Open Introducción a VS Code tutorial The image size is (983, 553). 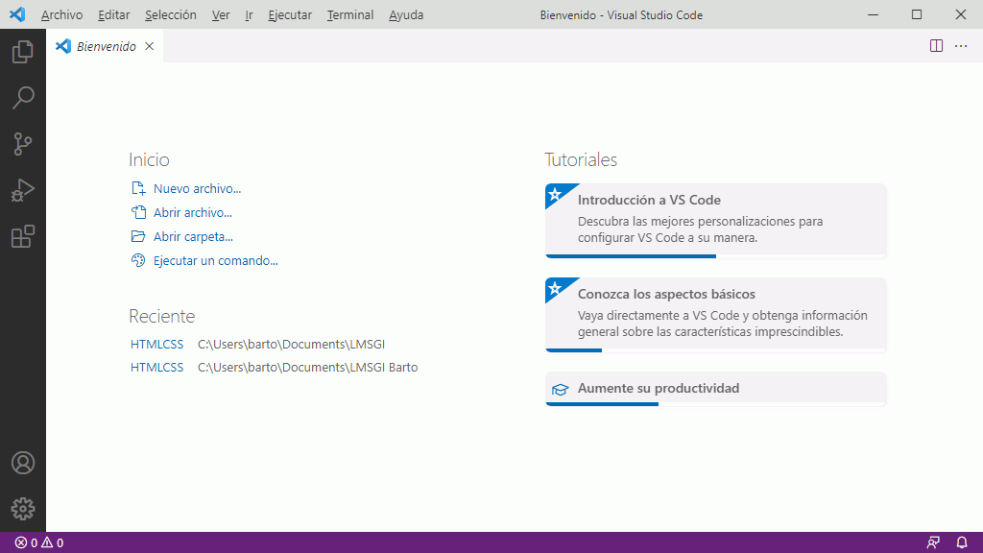tap(716, 221)
